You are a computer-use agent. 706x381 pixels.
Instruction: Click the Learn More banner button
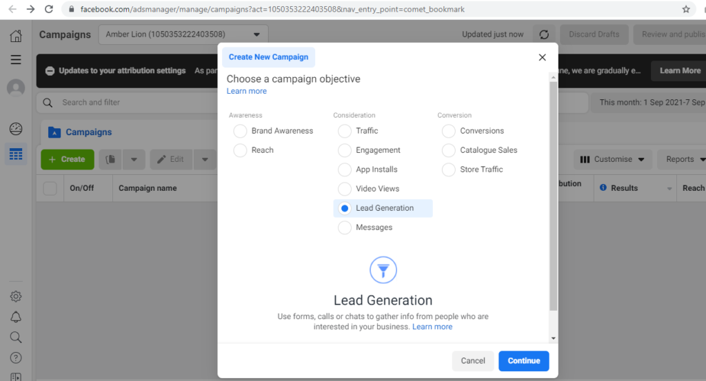click(680, 71)
